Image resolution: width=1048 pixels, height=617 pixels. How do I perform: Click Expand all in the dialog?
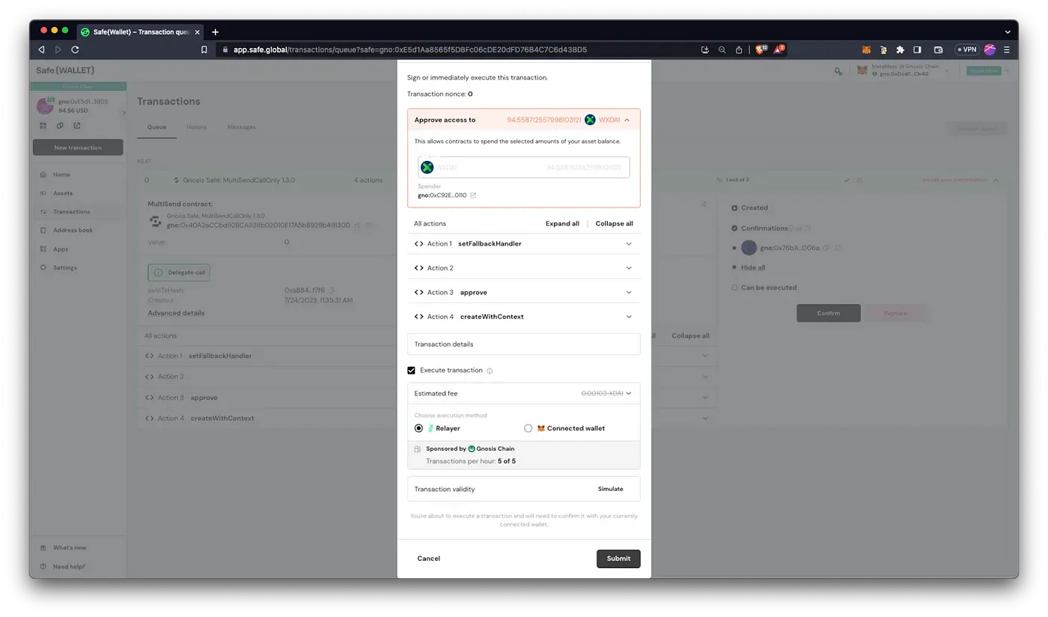coord(562,223)
